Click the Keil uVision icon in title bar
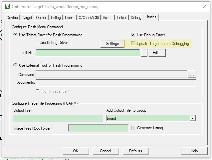This screenshot has width=212, height=160. coord(7,6)
